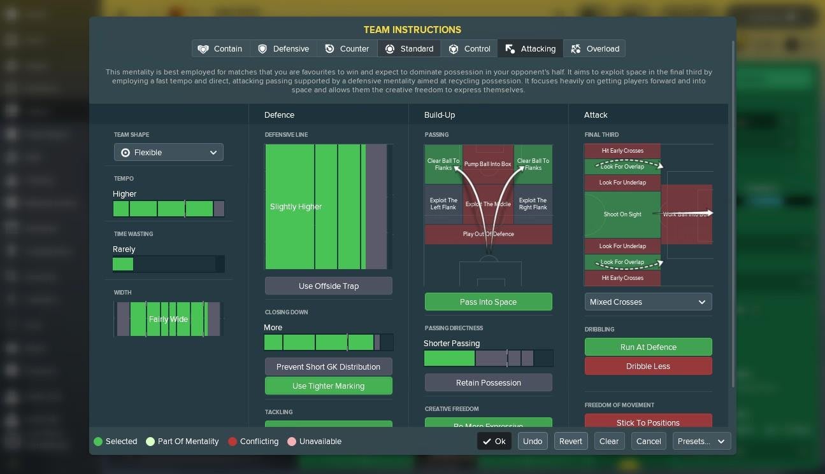This screenshot has width=825, height=474.
Task: Click the Attacking mentality icon
Action: coord(510,49)
